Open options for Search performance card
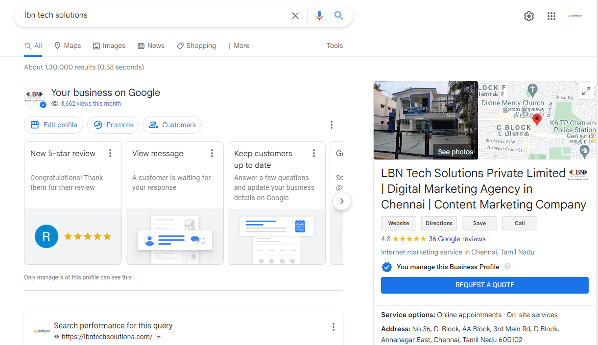Viewport: 598px width, 345px height. tap(334, 327)
